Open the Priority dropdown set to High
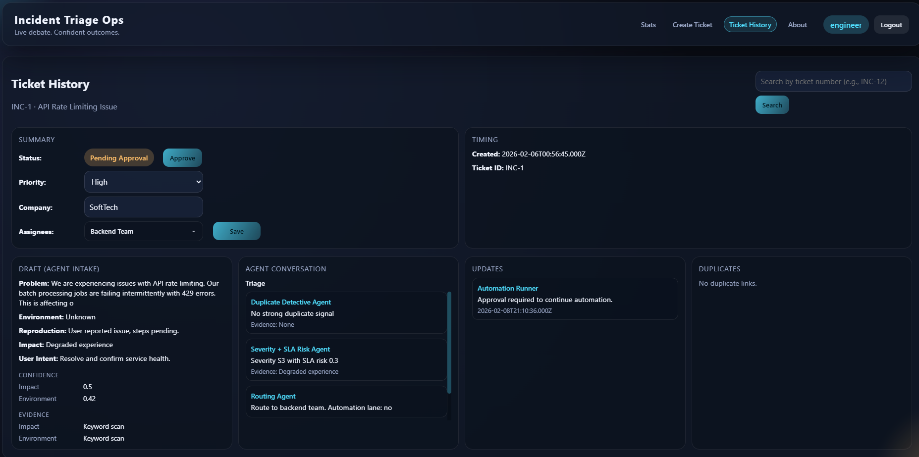Screen dimensions: 919x457 coord(144,182)
